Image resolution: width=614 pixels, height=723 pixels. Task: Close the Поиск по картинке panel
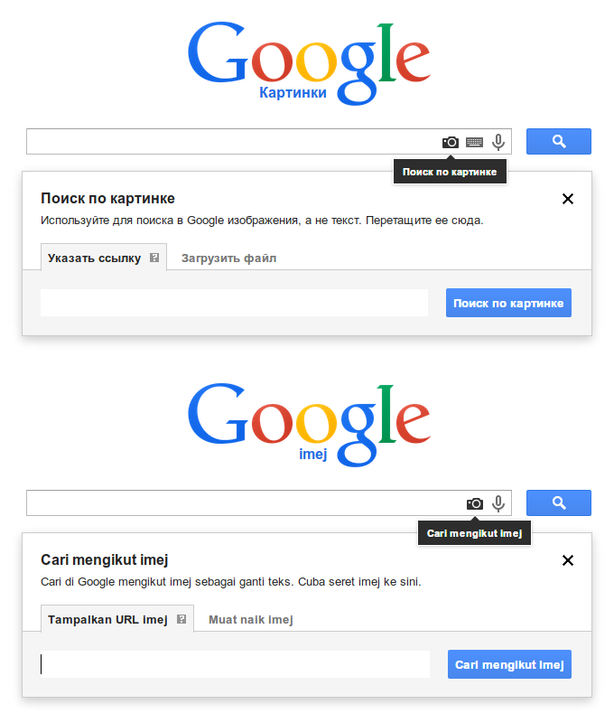pos(567,199)
